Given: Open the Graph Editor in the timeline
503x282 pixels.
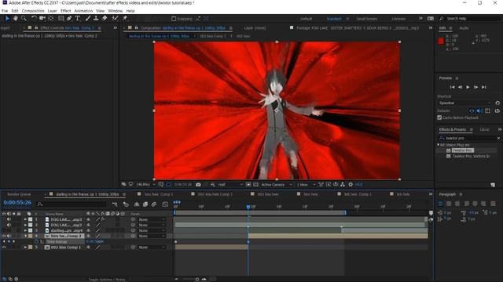Looking at the screenshot, I should (x=165, y=204).
